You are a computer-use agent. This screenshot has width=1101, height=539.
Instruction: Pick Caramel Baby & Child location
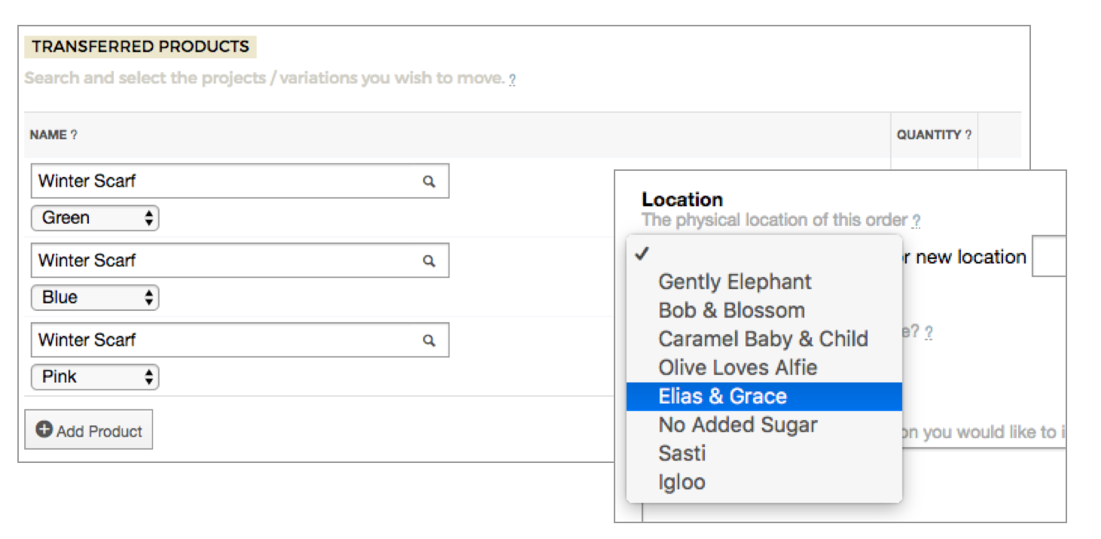pos(764,339)
